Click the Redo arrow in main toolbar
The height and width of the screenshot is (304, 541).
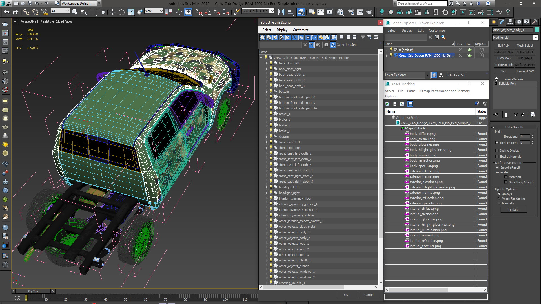(x=15, y=12)
